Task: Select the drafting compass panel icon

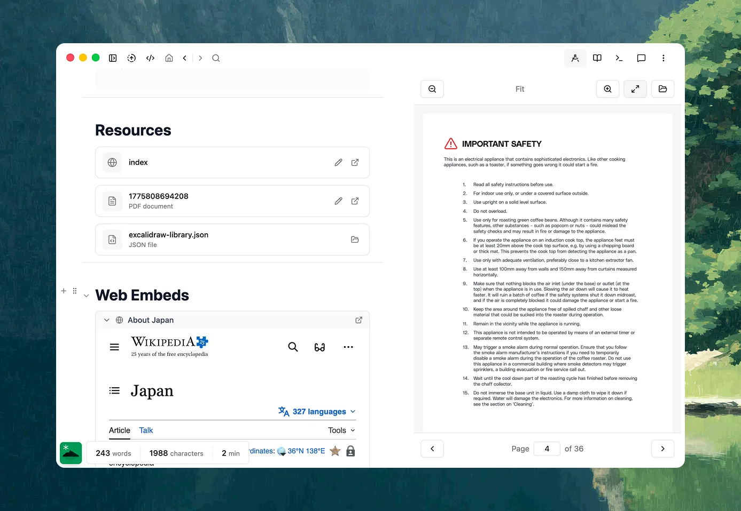Action: pos(575,58)
